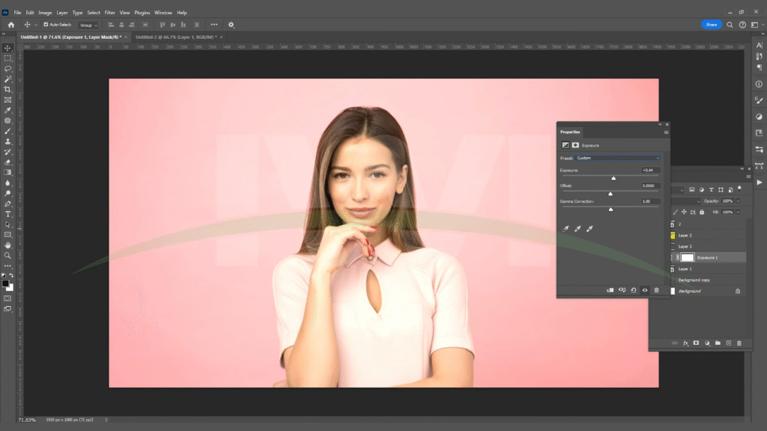The image size is (767, 431).
Task: Toggle adjustment visibility eye in Properties panel
Action: (645, 290)
